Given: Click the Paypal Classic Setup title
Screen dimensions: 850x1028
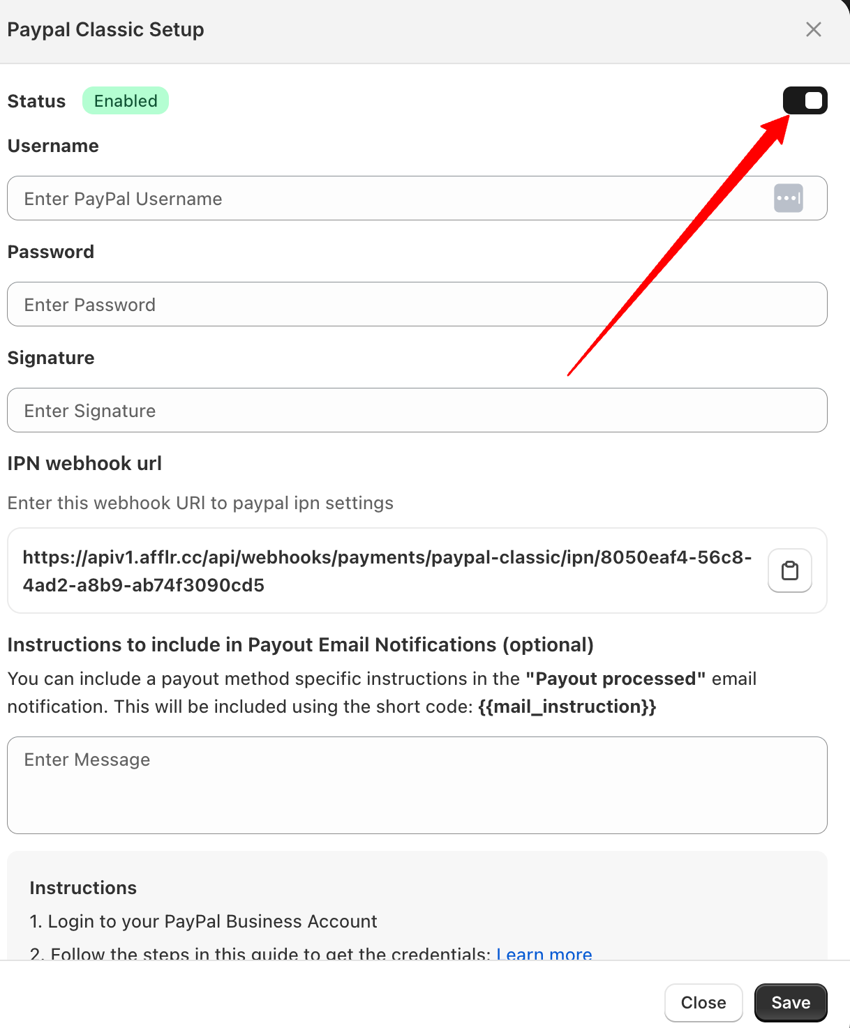Looking at the screenshot, I should (105, 30).
